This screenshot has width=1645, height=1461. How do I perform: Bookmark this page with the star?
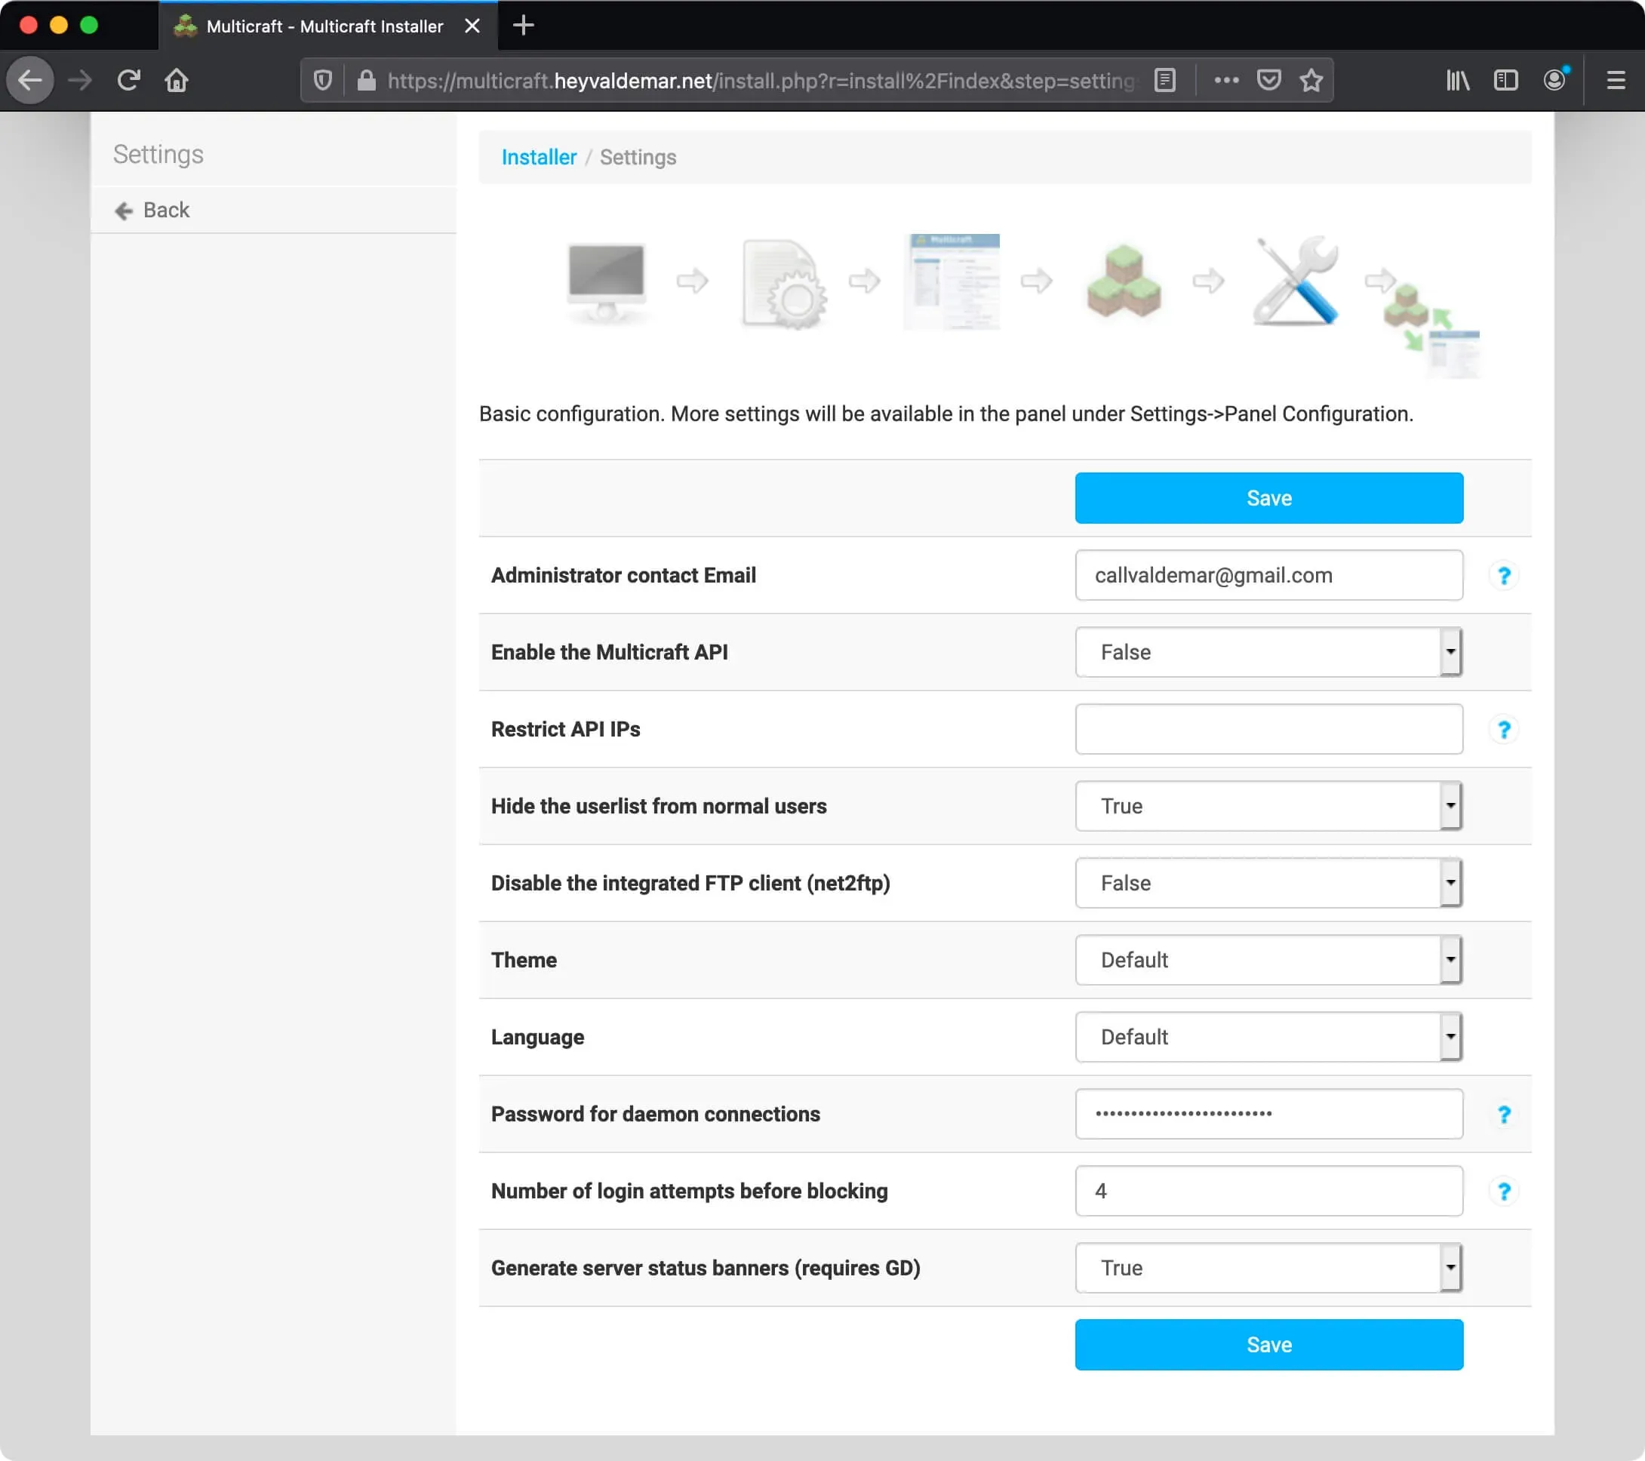(1311, 81)
